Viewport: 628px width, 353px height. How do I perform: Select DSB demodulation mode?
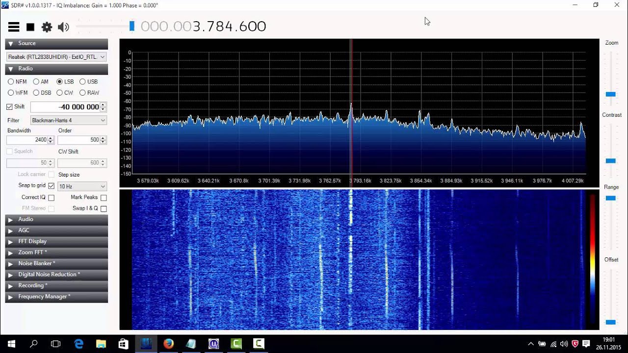pos(36,93)
